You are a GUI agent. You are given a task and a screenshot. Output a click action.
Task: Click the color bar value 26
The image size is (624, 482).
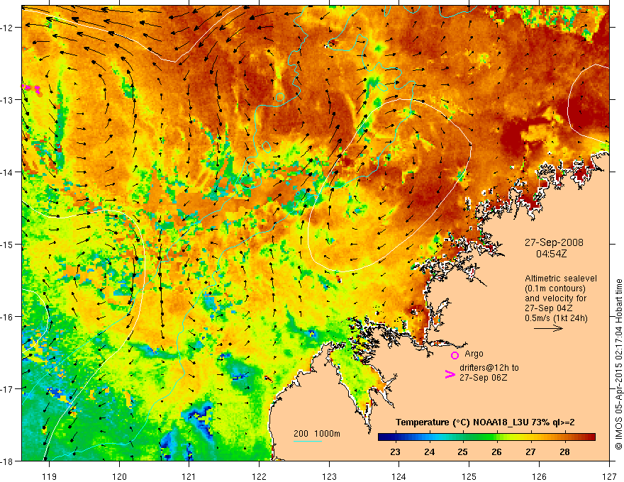point(496,452)
